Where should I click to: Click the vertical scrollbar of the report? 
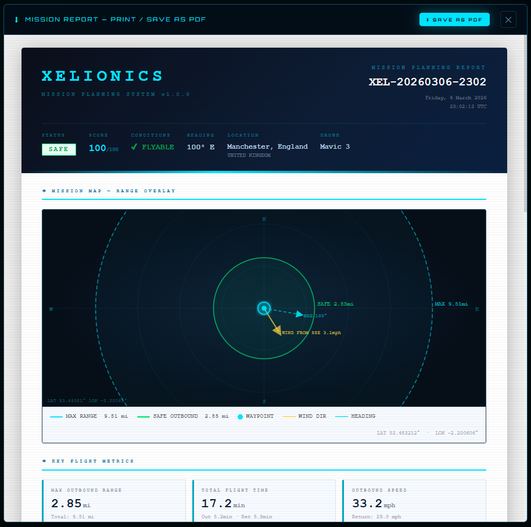[x=525, y=124]
